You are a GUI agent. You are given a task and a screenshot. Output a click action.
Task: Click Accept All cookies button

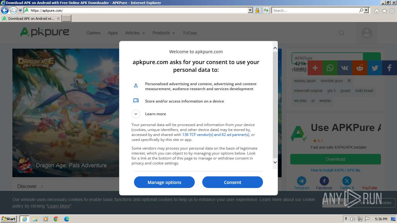click(x=334, y=203)
